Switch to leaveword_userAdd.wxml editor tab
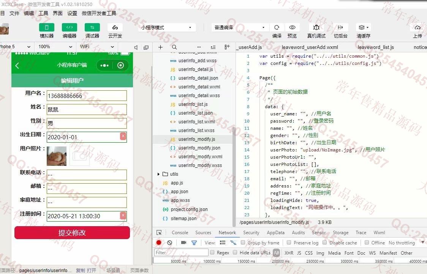Viewport: 427px width, 274px height. click(310, 47)
